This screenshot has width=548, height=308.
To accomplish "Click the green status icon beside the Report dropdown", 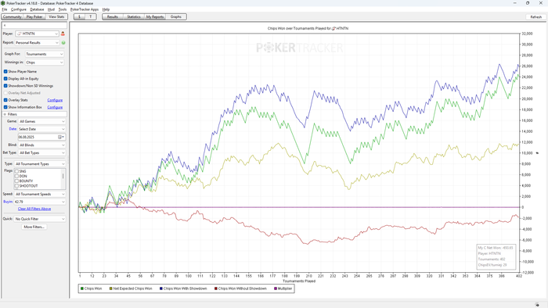I will [63, 43].
